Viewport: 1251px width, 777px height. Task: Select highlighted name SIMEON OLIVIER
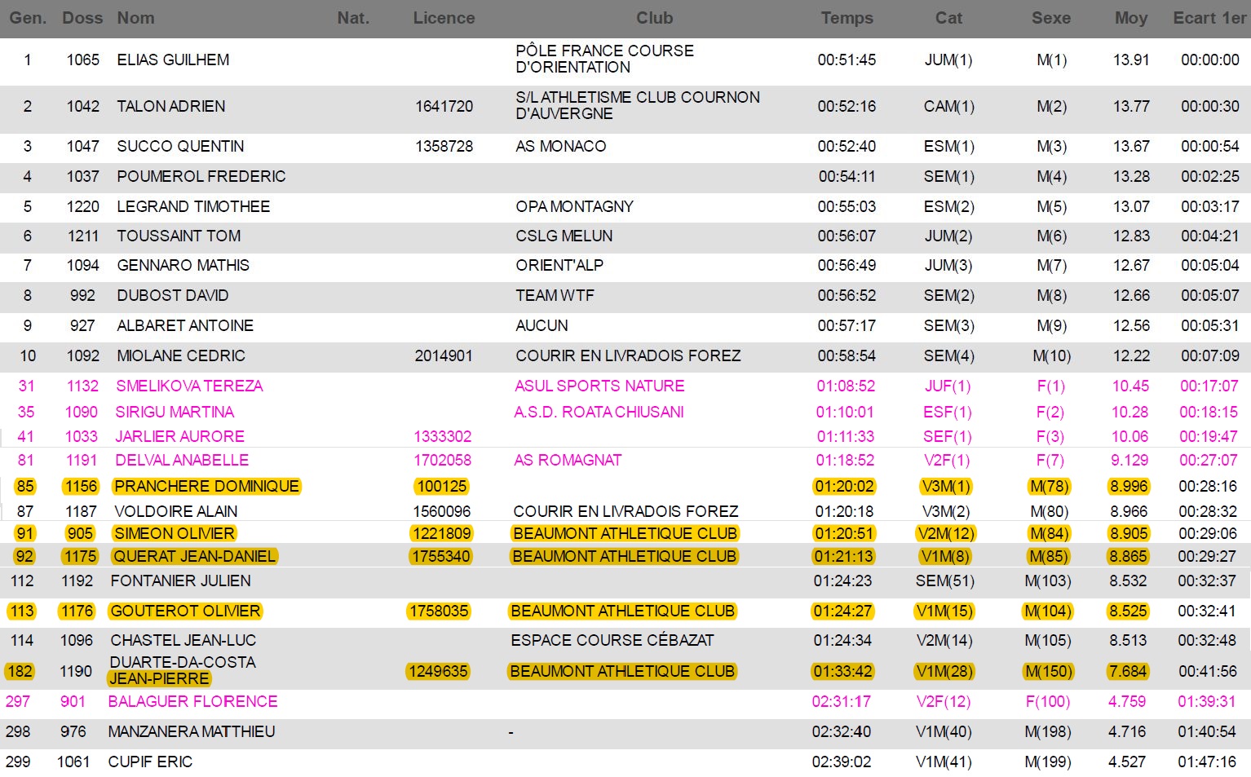tap(175, 533)
